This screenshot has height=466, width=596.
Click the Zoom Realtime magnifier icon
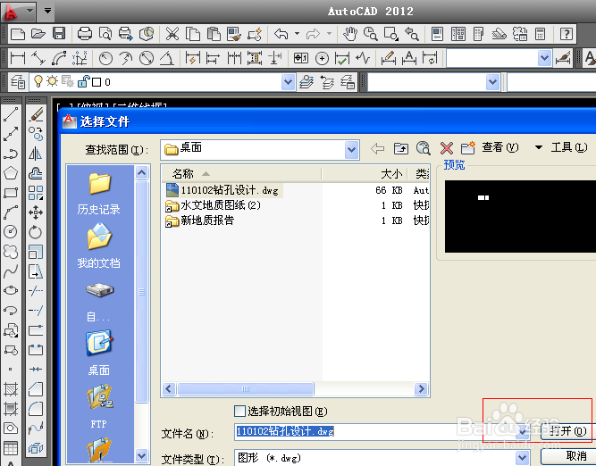(371, 34)
